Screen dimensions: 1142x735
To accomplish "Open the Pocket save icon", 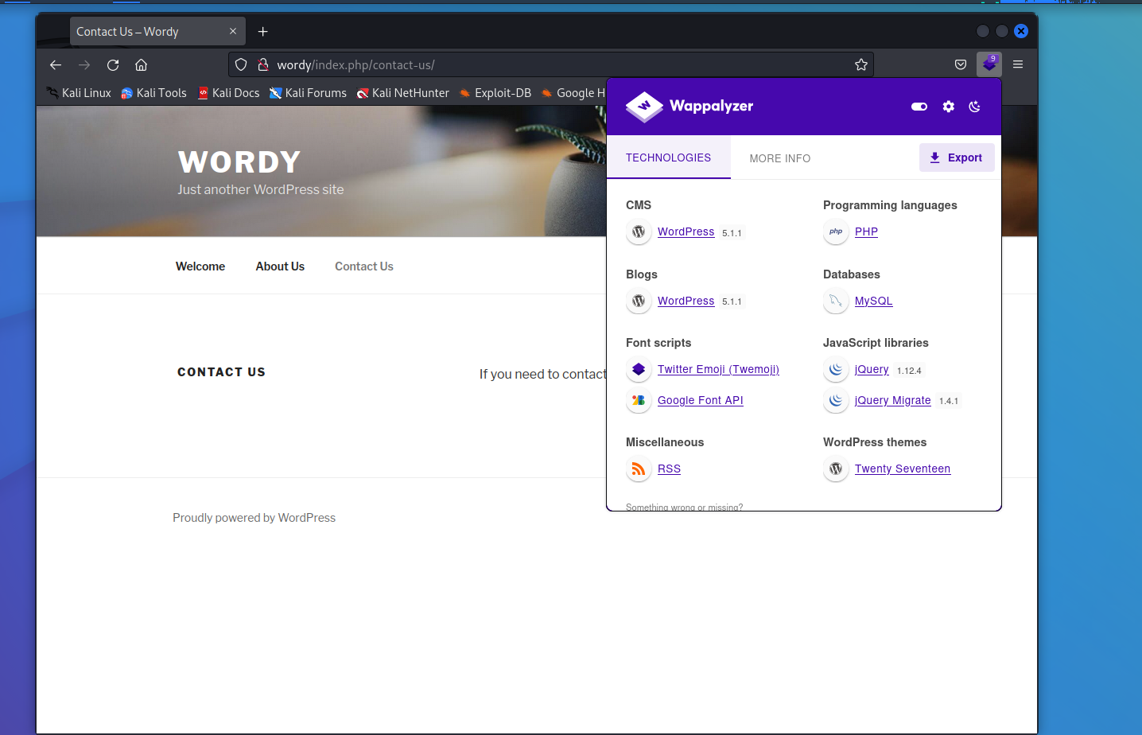I will [961, 64].
